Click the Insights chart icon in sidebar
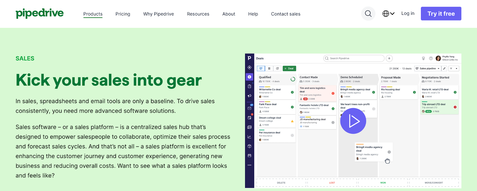Viewport: 477px width, 191px height. 250,137
